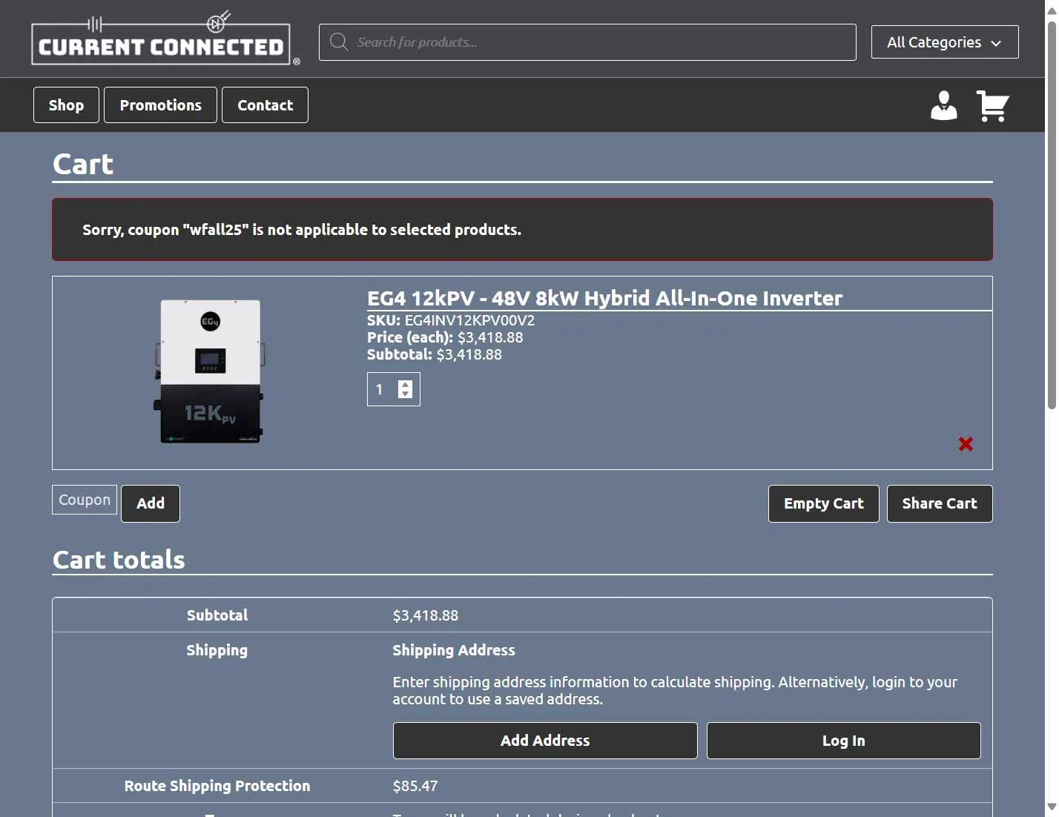
Task: Decrease quantity with the down arrow
Action: [x=405, y=394]
